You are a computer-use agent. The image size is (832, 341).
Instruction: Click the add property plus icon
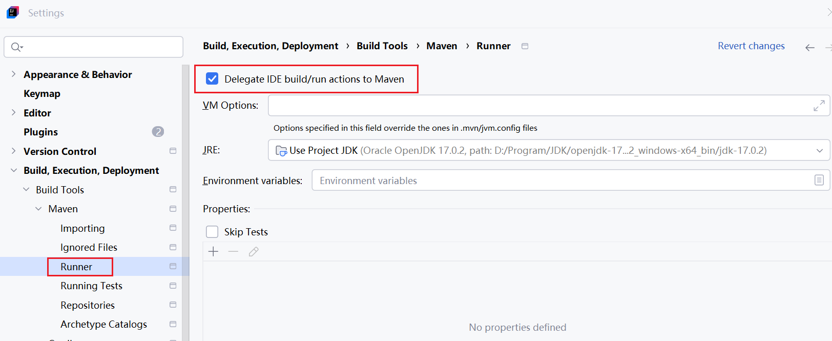(x=214, y=251)
